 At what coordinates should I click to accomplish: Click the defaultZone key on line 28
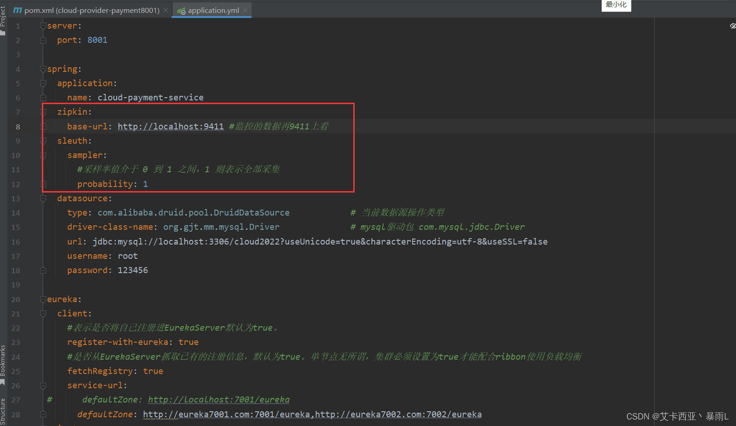coord(105,414)
